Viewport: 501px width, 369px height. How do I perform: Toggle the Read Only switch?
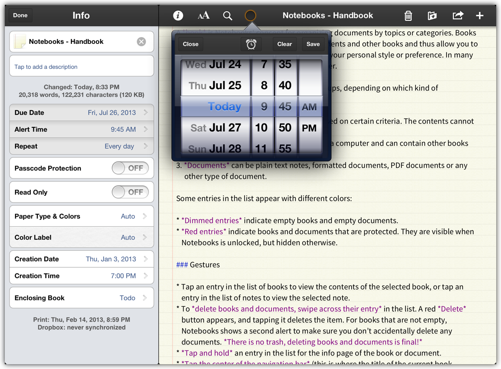coord(130,192)
